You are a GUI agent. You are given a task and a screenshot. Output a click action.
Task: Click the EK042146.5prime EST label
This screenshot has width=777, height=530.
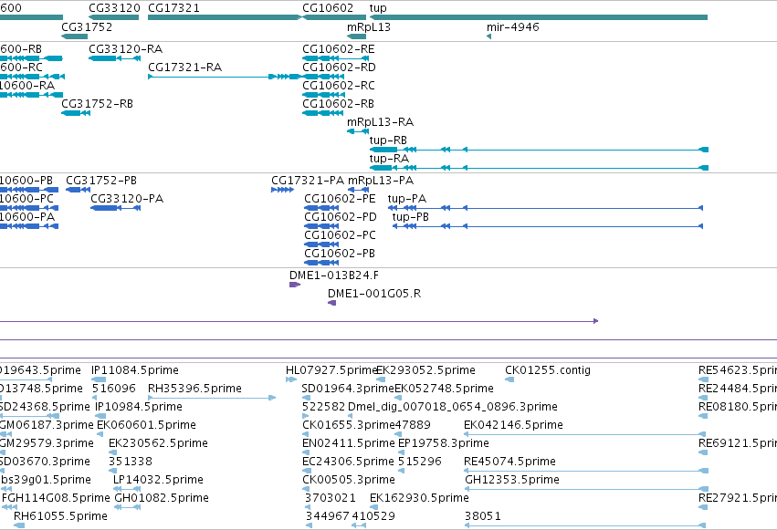point(513,426)
